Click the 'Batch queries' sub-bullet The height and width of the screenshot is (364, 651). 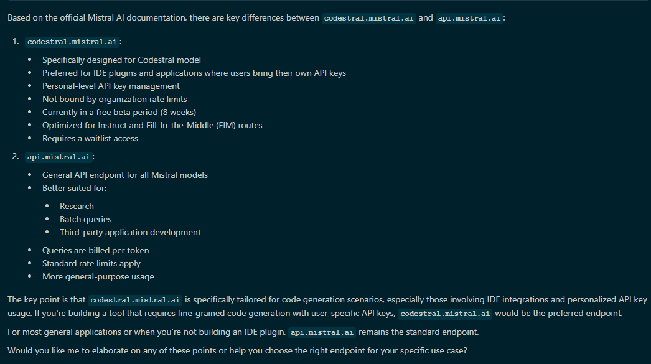pyautogui.click(x=85, y=219)
